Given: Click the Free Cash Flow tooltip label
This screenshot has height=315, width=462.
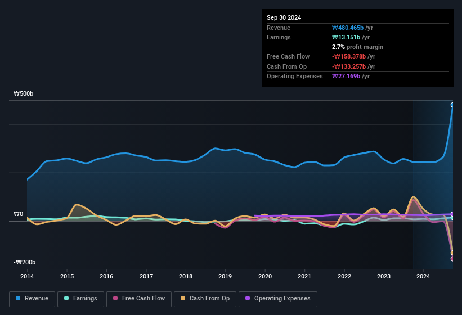Looking at the screenshot, I should 288,56.
